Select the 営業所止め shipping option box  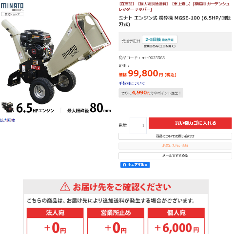point(116,221)
